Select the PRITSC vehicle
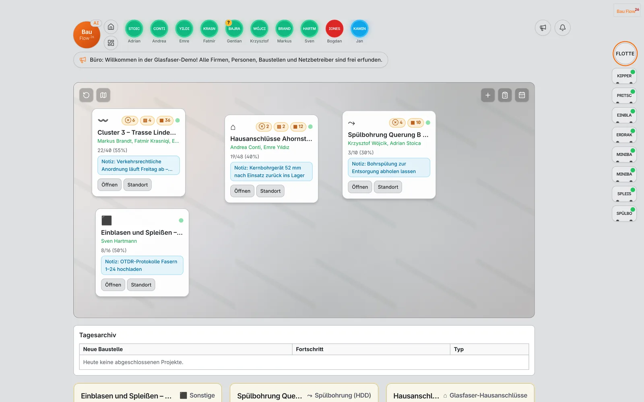The image size is (644, 402). point(624,95)
